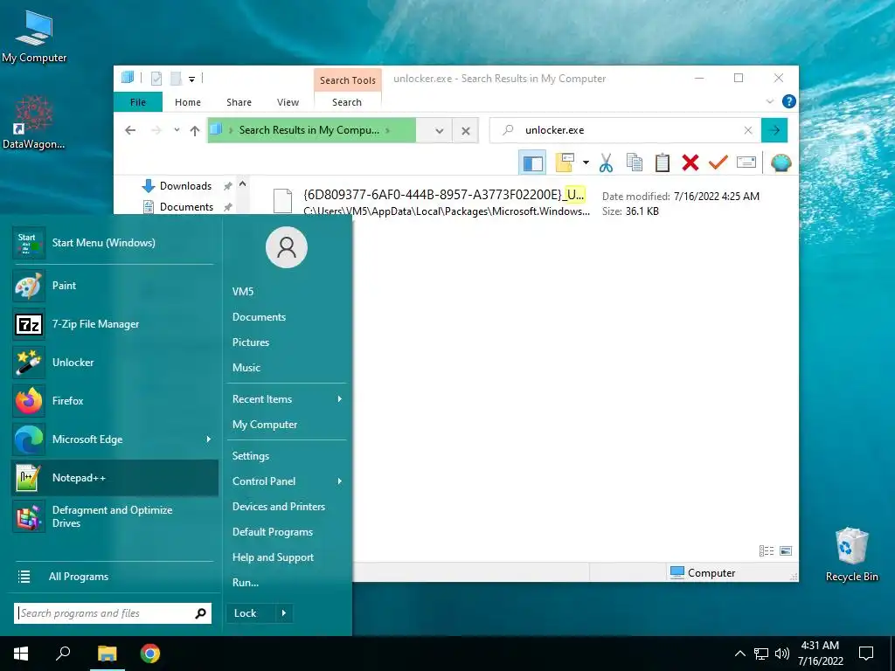Open the shutdown options arrow beside Lock
The width and height of the screenshot is (895, 671).
point(284,613)
